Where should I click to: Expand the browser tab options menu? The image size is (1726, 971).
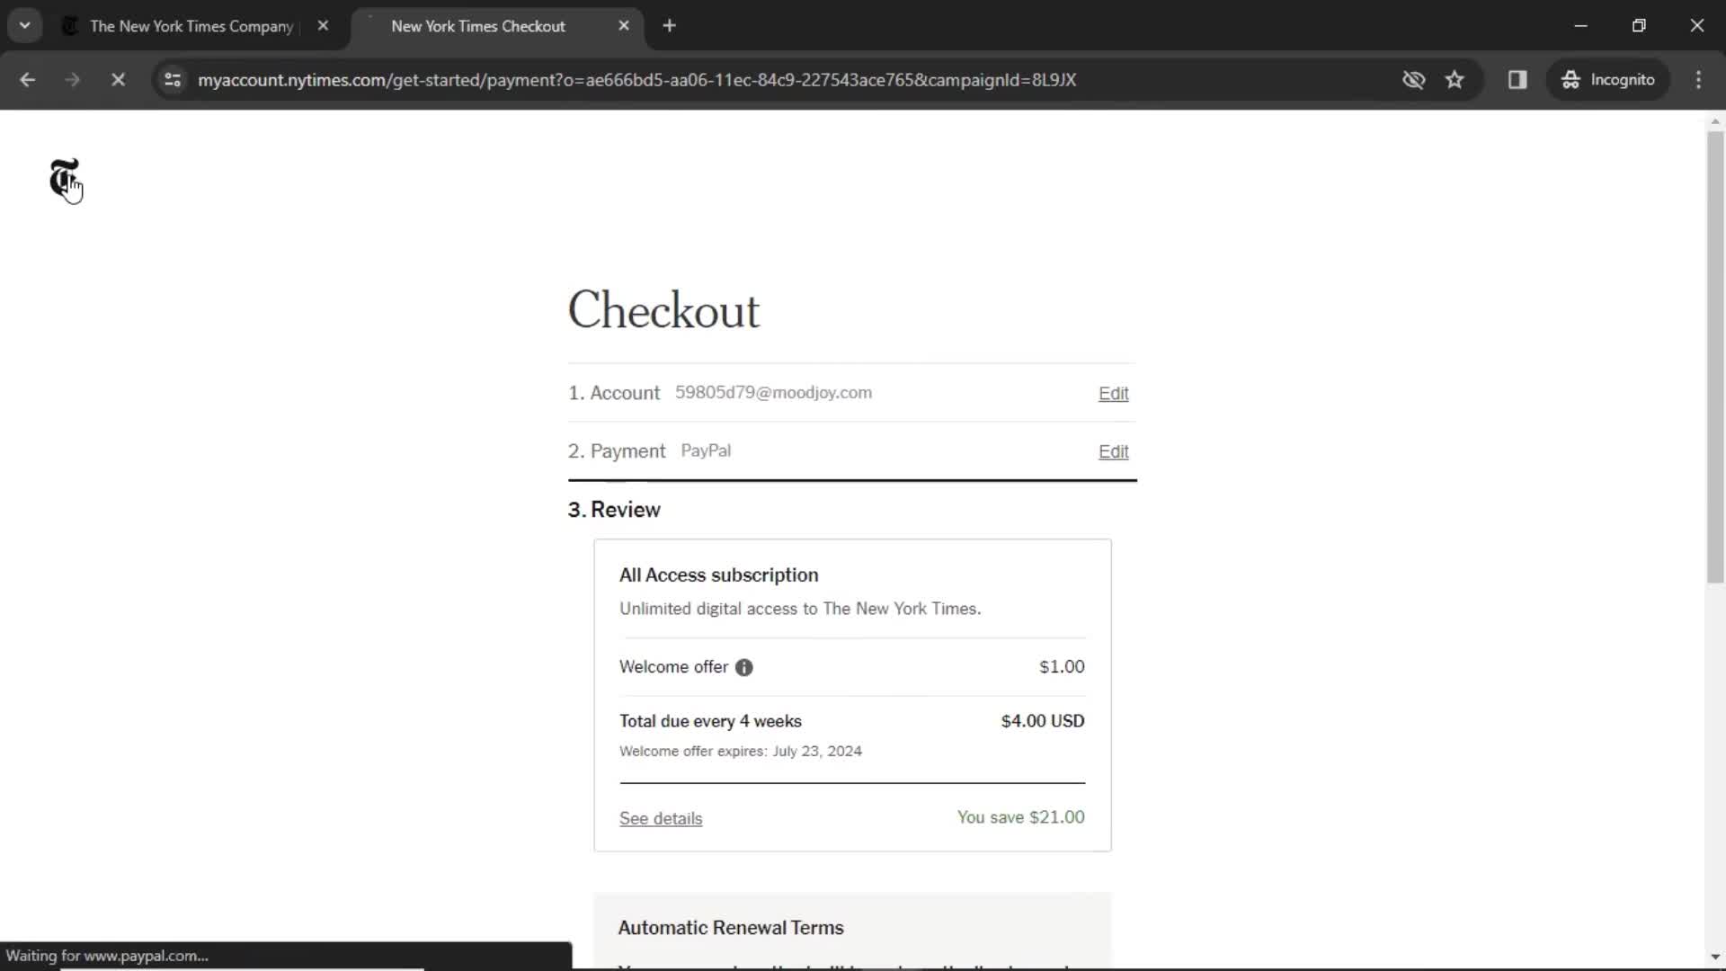25,25
